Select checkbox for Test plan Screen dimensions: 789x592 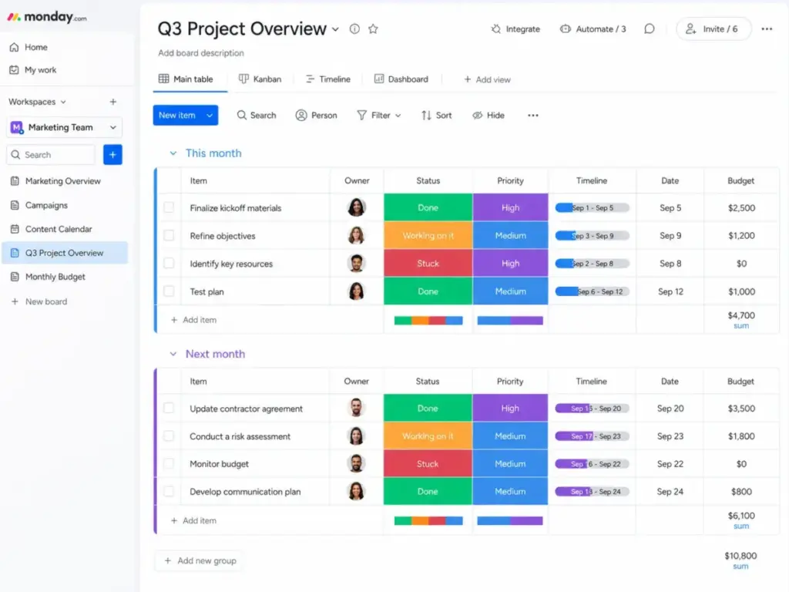[169, 291]
